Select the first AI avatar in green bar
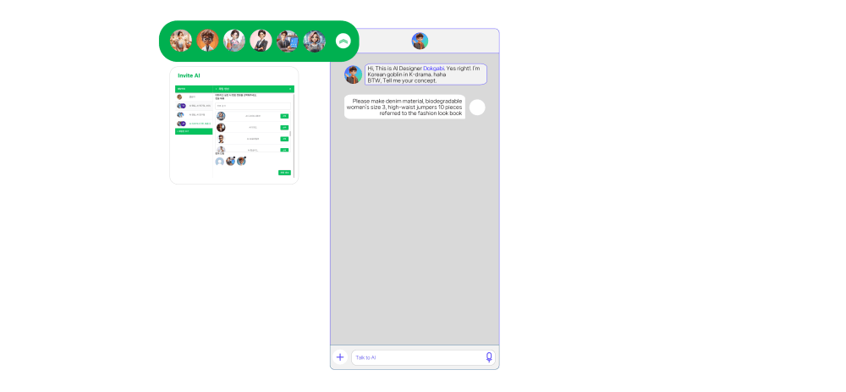Image resolution: width=846 pixels, height=392 pixels. pos(181,41)
